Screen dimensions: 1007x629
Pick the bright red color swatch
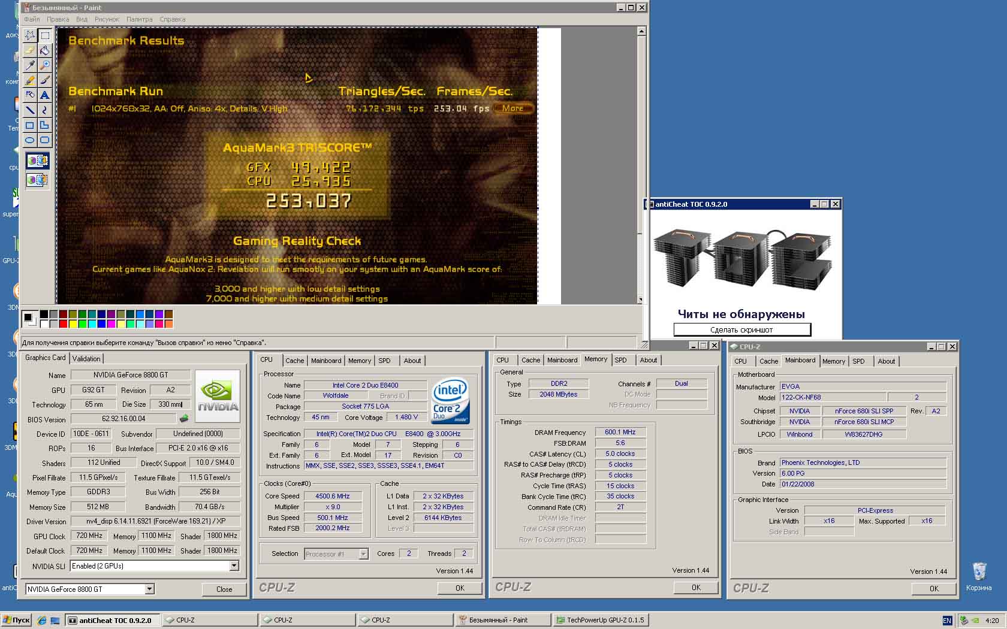click(x=63, y=324)
